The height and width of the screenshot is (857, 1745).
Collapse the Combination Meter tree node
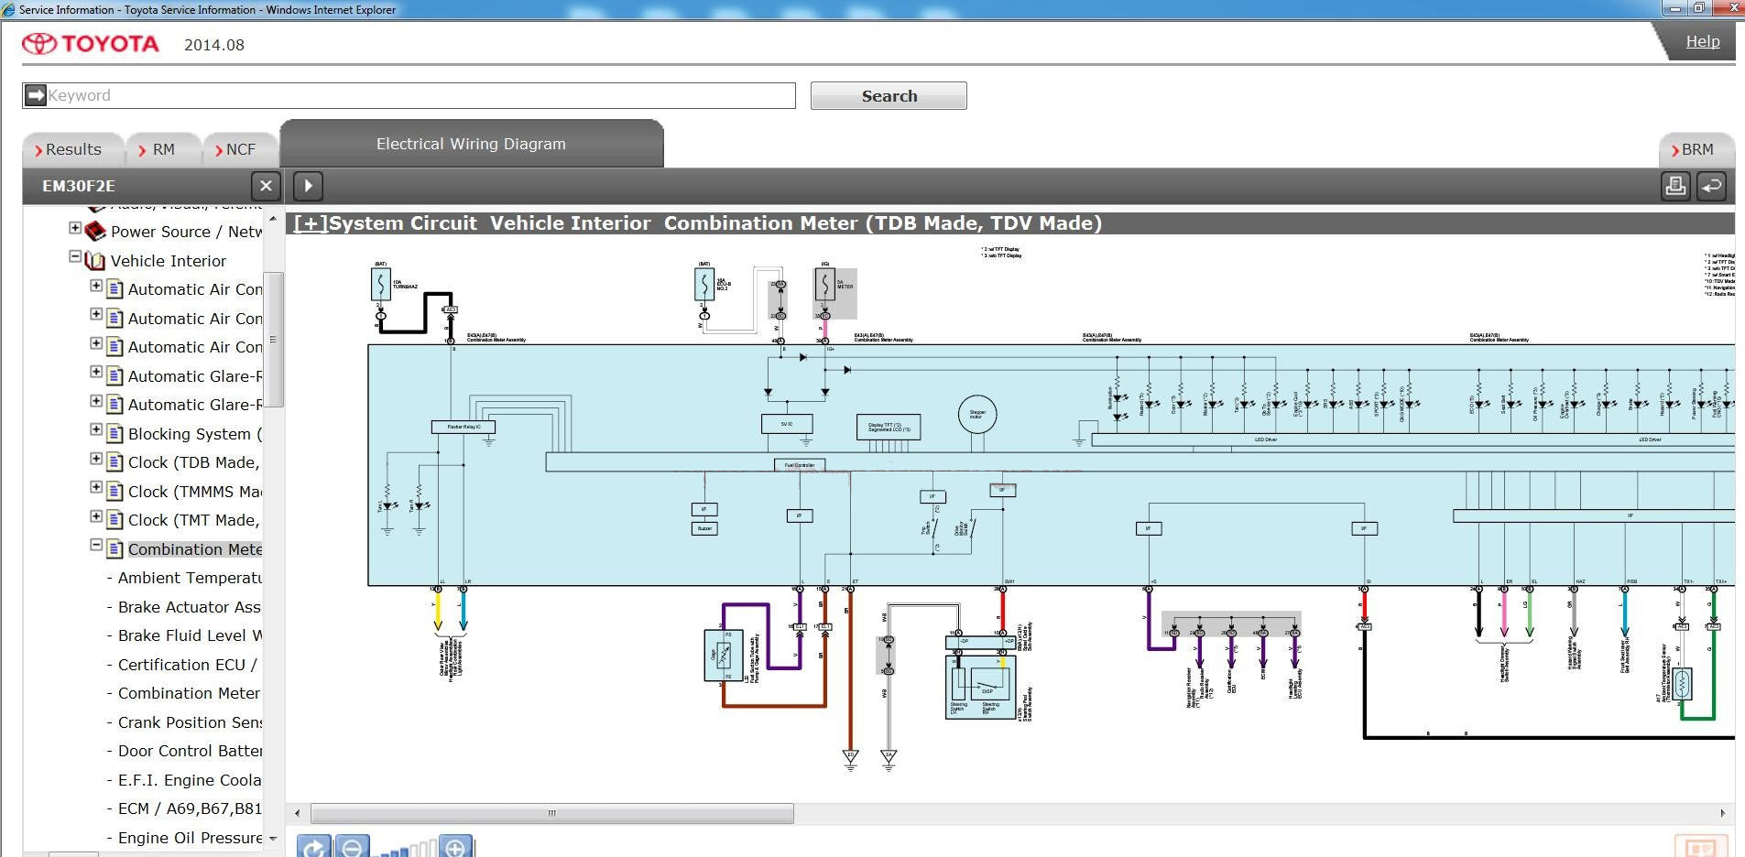click(x=96, y=545)
